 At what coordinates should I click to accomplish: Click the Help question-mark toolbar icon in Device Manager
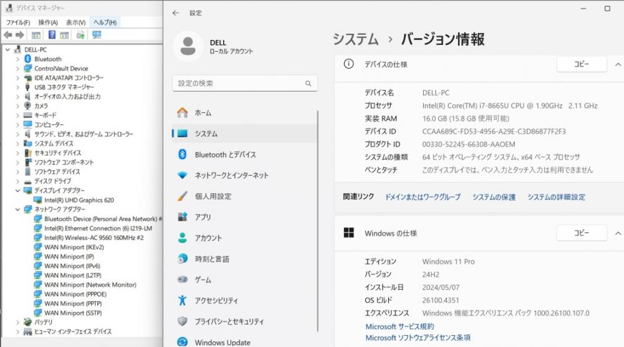(52, 35)
